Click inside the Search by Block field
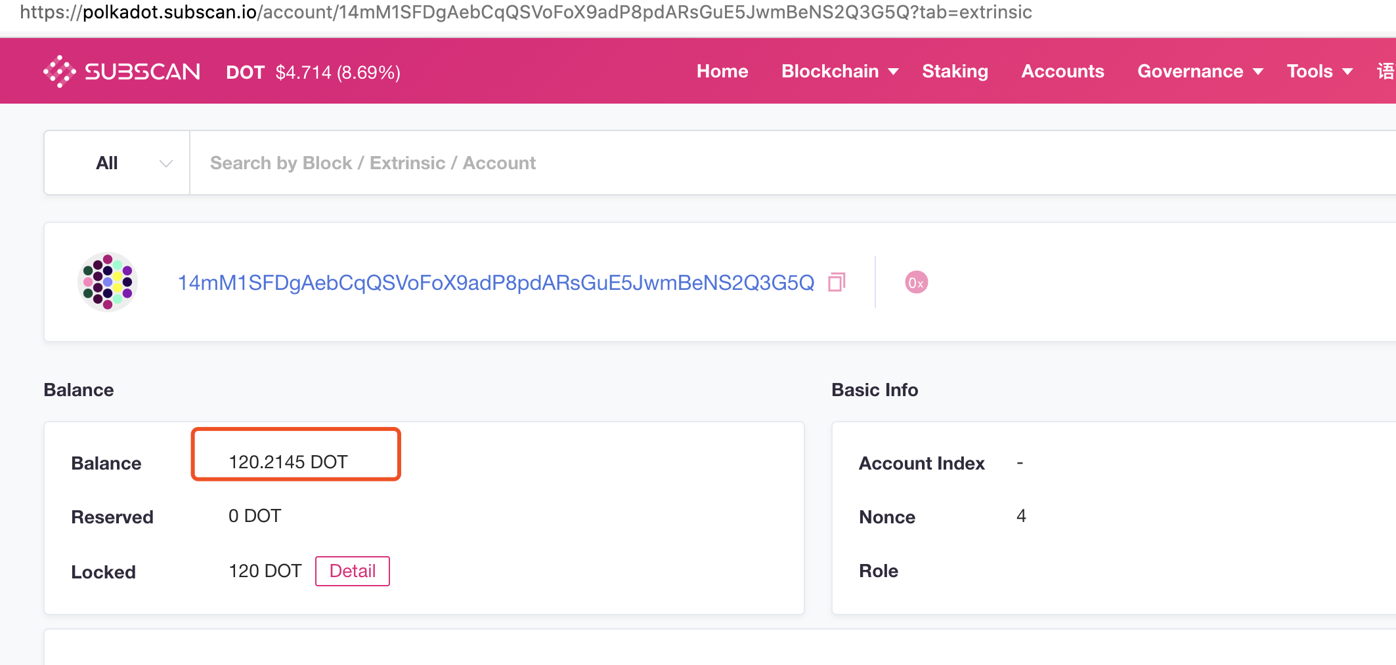 pyautogui.click(x=460, y=163)
